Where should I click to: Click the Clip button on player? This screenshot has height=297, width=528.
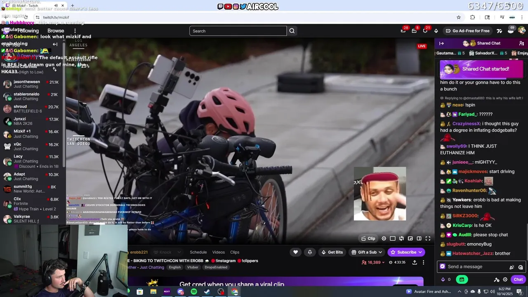(x=368, y=238)
